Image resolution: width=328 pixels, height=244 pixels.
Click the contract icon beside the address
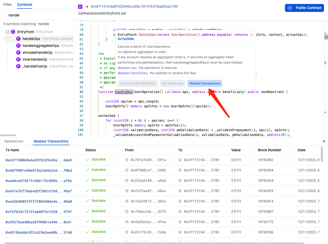click(x=80, y=7)
